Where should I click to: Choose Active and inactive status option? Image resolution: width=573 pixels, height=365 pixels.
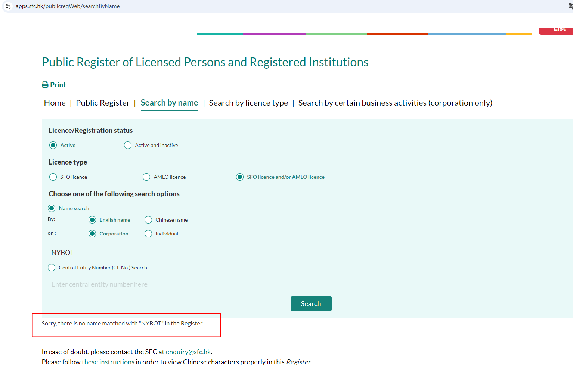128,145
